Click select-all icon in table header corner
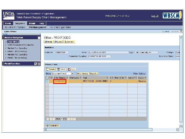The height and width of the screenshot is (139, 185). (x=47, y=78)
